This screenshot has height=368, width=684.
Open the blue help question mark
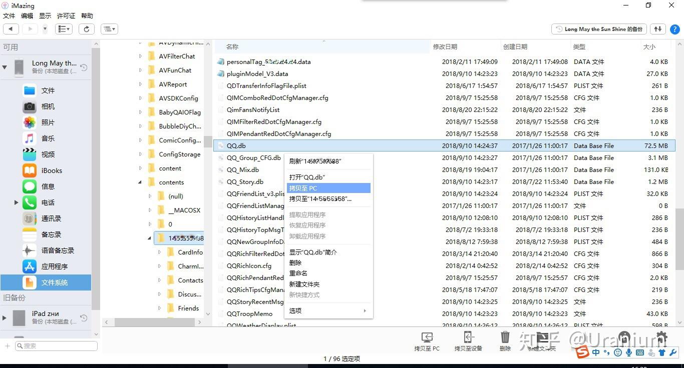[674, 29]
